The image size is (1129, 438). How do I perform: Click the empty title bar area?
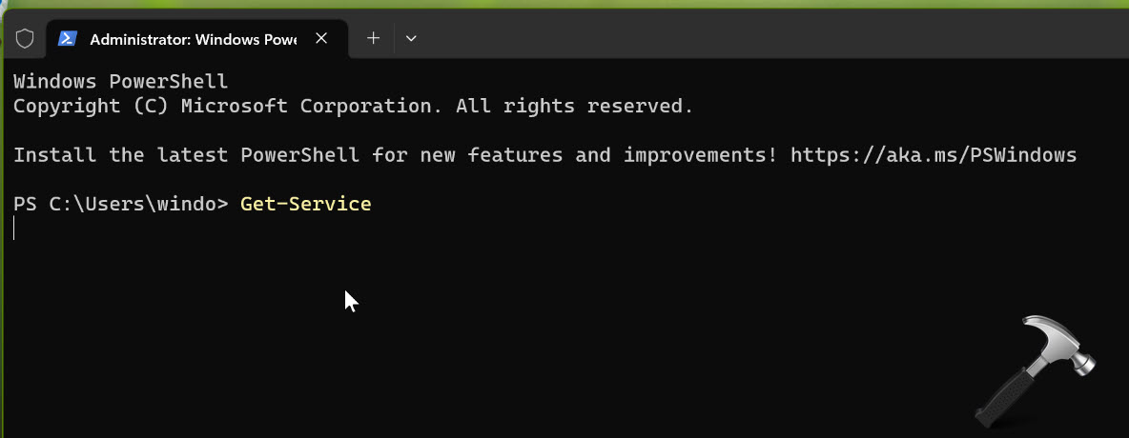click(x=763, y=39)
